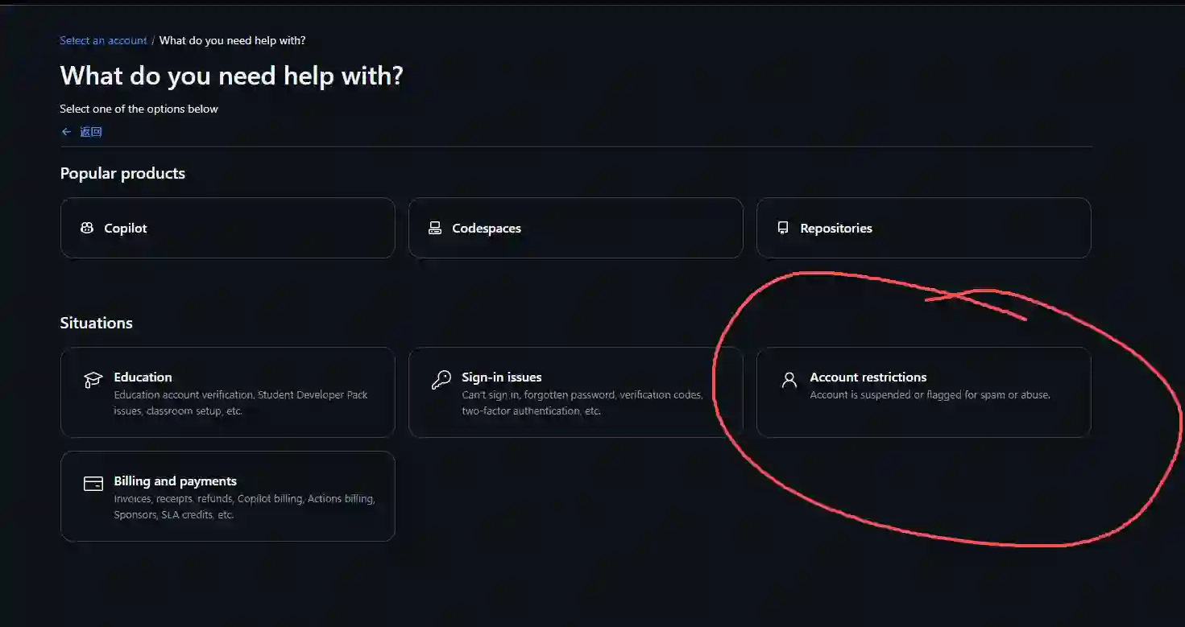Click the Select an account breadcrumb link

[103, 40]
